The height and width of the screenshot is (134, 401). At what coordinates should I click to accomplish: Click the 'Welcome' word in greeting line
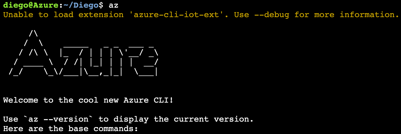tap(21, 100)
